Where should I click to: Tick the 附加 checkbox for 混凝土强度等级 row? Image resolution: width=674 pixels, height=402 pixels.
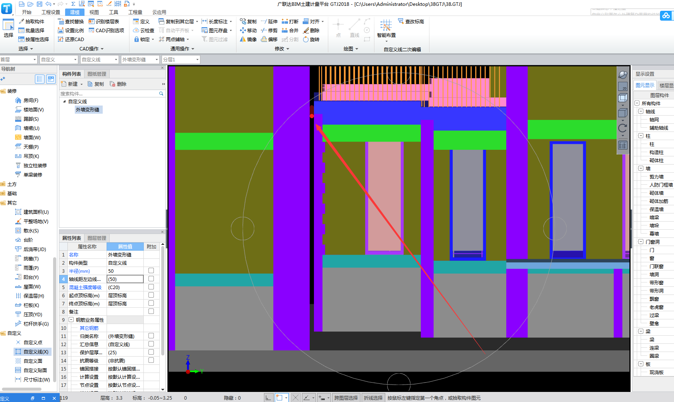click(151, 287)
